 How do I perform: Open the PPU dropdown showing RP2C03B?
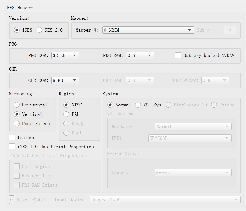point(190,138)
